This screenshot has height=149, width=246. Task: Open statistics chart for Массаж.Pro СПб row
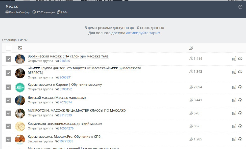point(234,139)
